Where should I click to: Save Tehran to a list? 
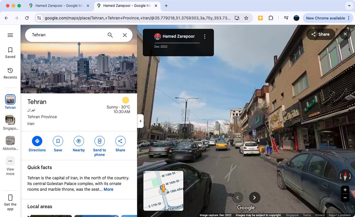[58, 144]
